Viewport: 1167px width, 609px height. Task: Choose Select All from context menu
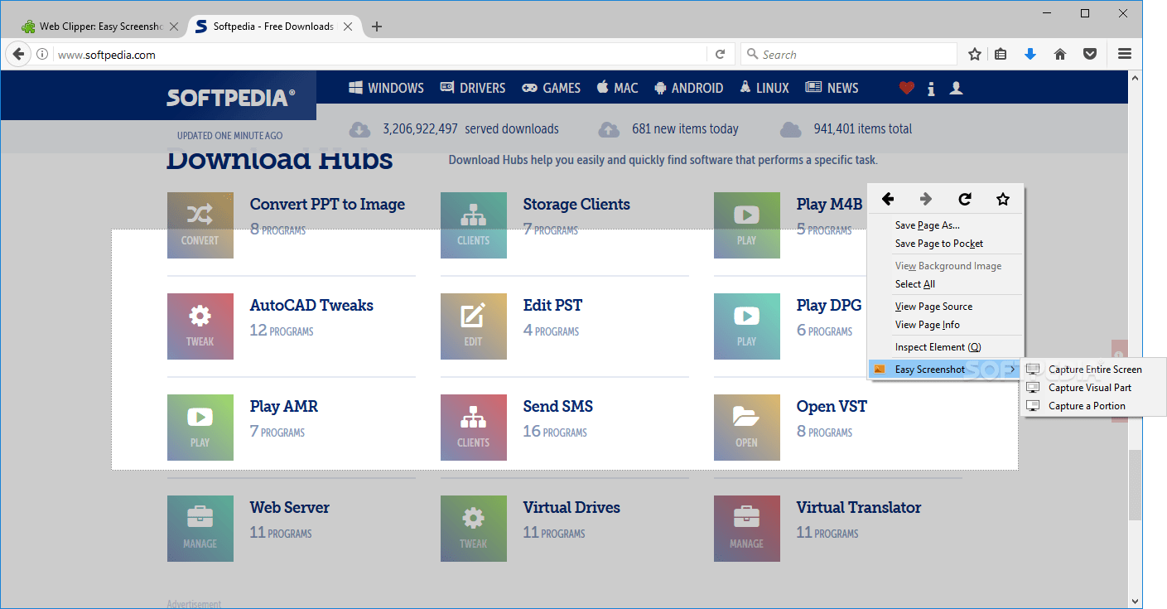coord(945,284)
